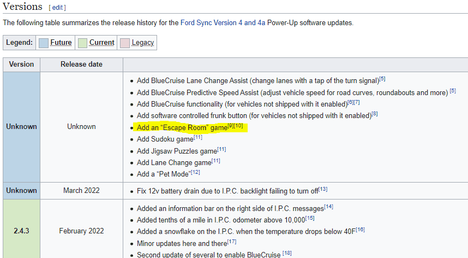This screenshot has height=258, width=468.
Task: Open citation 12 after Pet Mode
Action: click(x=195, y=173)
